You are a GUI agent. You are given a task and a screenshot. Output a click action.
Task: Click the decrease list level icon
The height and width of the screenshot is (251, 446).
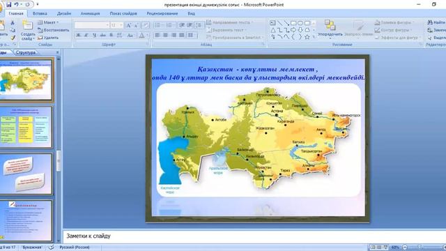(182, 25)
